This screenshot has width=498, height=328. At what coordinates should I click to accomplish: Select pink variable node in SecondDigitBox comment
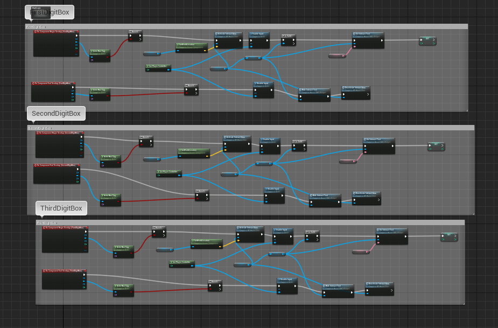point(347,161)
